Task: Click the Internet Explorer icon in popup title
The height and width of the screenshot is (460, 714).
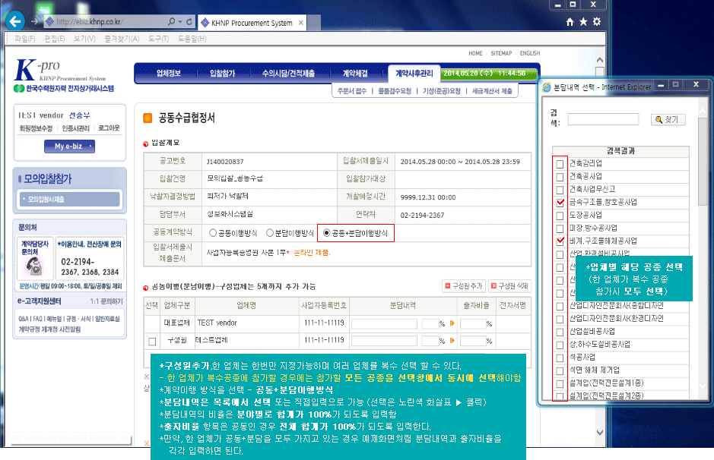Action: [547, 87]
